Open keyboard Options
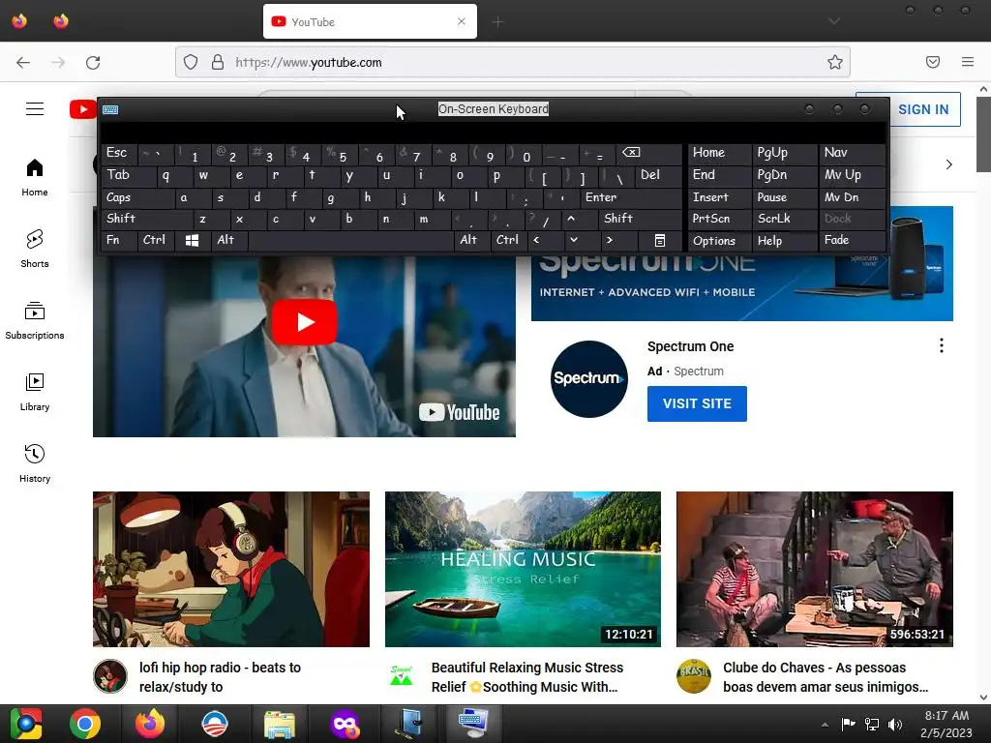The height and width of the screenshot is (743, 991). click(x=719, y=241)
